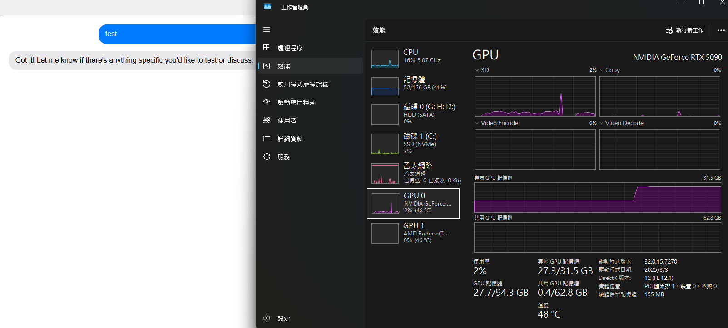Click inside the 3D usage graph
This screenshot has height=328, width=728.
tap(535, 97)
